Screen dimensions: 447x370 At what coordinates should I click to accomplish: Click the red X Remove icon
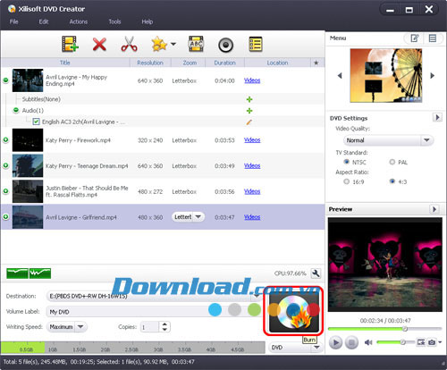tap(99, 45)
